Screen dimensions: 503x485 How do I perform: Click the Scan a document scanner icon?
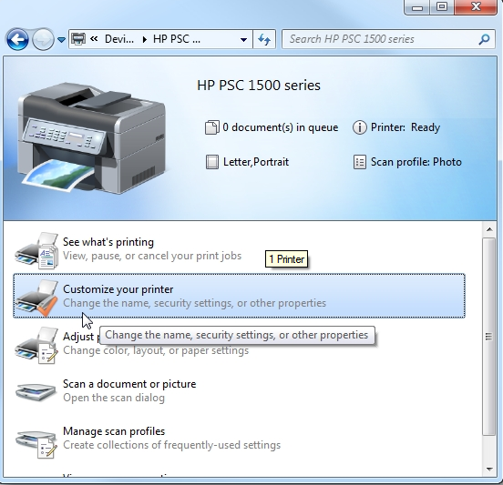[x=36, y=391]
